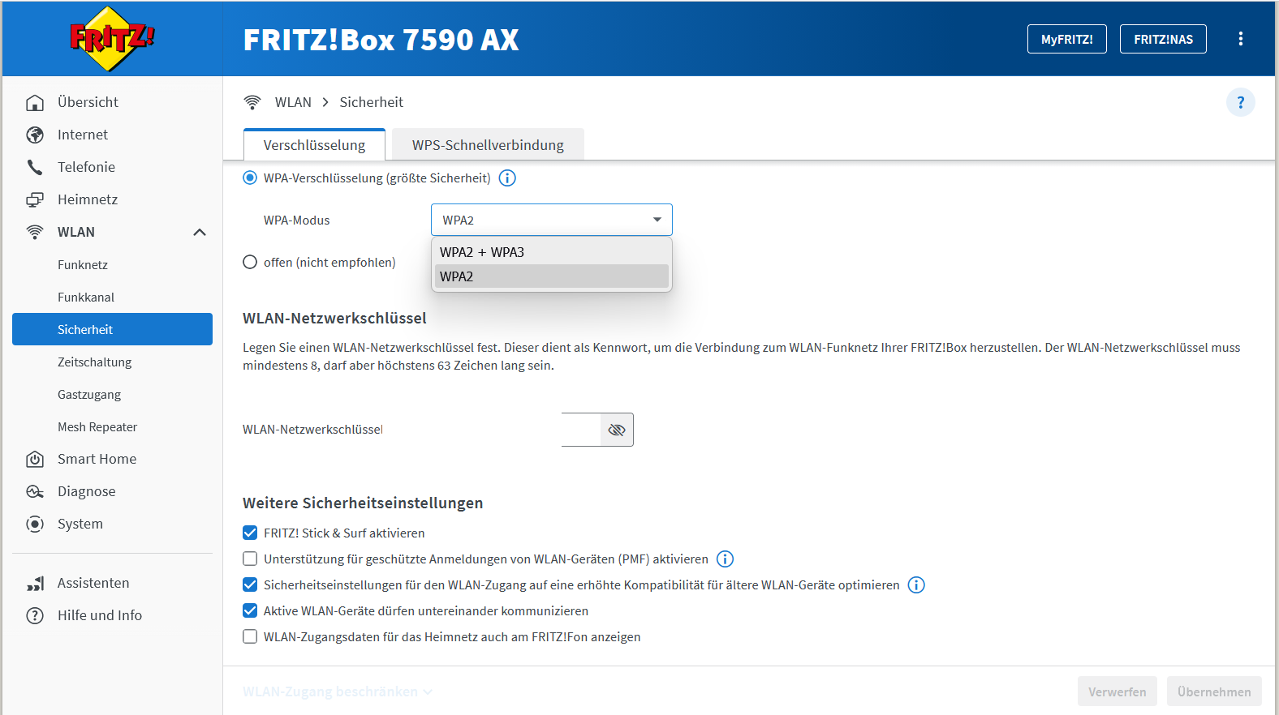Image resolution: width=1279 pixels, height=715 pixels.
Task: Focus the WLAN-Netzwerkschlüssel input field
Action: click(x=581, y=430)
